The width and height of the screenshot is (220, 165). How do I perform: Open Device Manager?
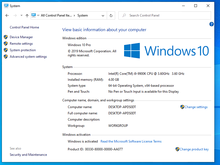(x=21, y=37)
